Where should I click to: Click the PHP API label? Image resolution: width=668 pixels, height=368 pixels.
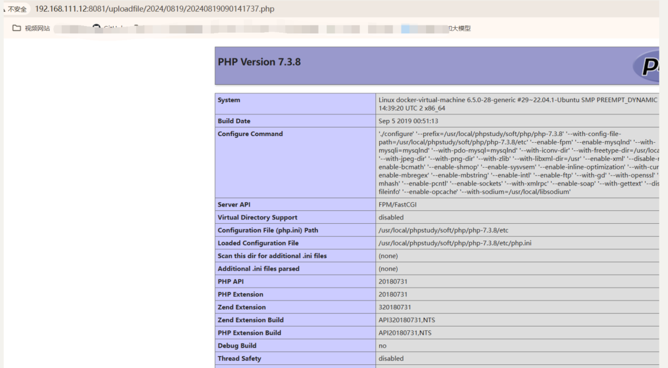(231, 281)
